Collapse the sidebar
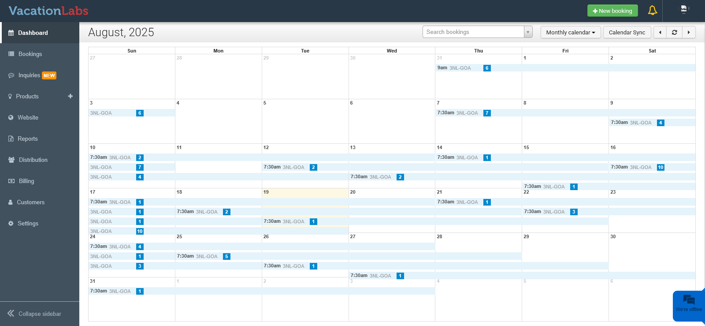705x326 pixels. [35, 314]
